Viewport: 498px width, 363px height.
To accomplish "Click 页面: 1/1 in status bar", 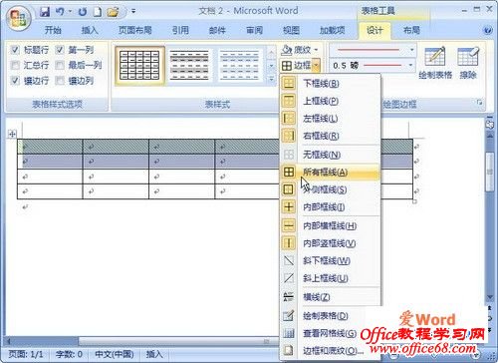I will (26, 354).
